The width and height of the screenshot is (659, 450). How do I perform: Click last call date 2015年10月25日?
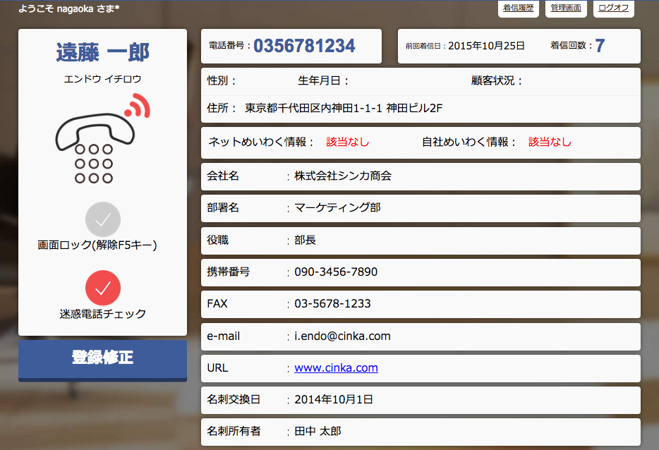pos(486,46)
